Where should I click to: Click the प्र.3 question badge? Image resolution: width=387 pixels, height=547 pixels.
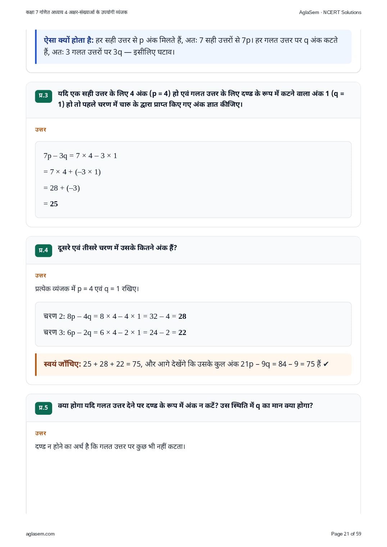coord(44,96)
